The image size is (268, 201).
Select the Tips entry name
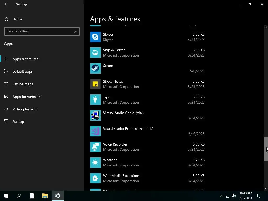106,97
